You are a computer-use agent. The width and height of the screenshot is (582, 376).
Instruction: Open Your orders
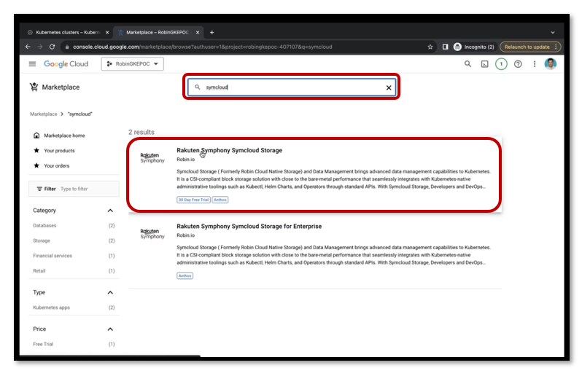pos(56,165)
